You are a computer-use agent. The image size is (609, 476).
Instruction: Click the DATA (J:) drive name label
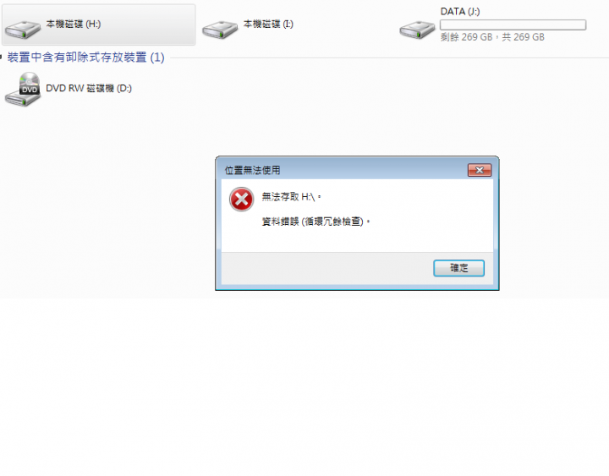(x=460, y=12)
